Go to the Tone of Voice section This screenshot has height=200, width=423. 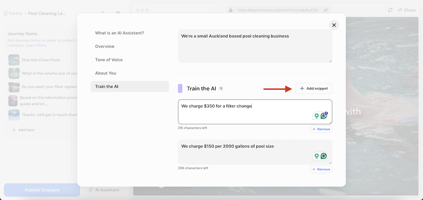(109, 60)
